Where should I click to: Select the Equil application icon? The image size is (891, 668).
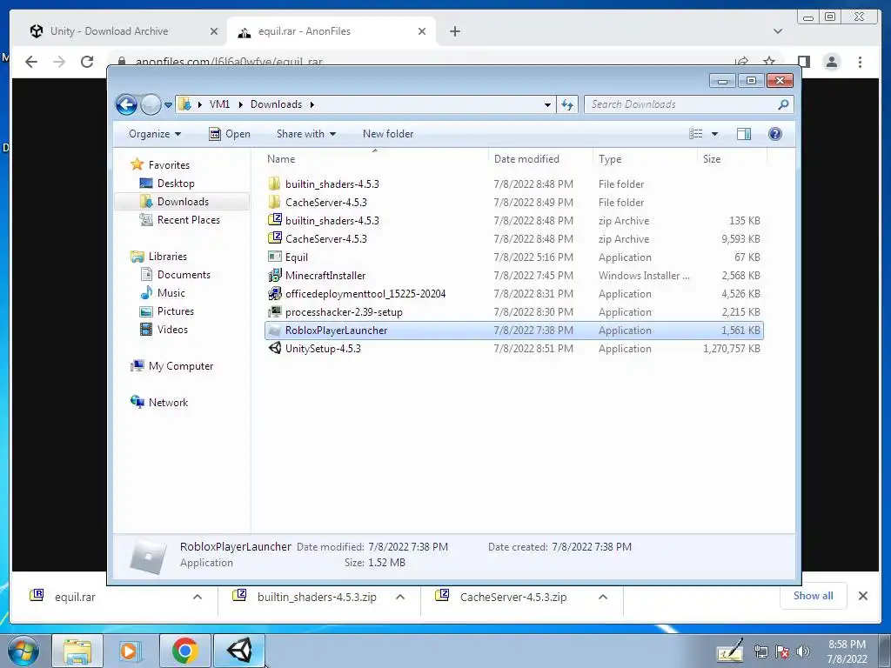tap(274, 257)
